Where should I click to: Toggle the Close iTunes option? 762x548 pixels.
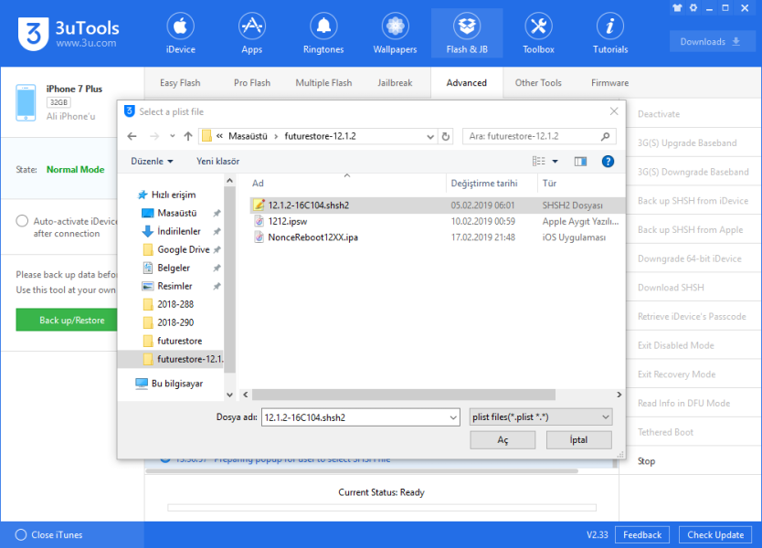(21, 535)
